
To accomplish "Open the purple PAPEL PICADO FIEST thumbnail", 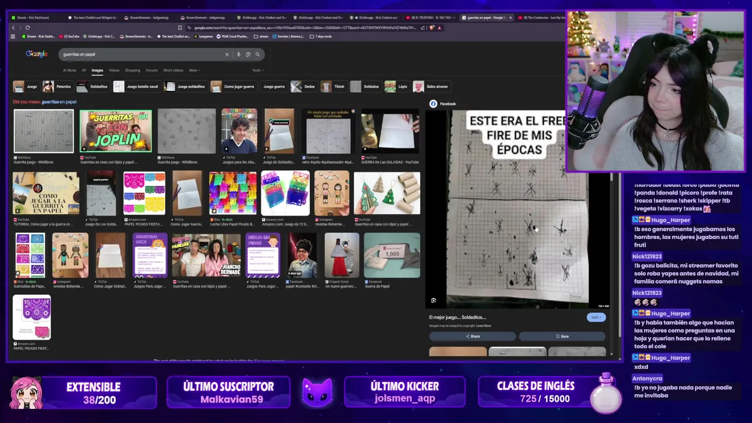I will (32, 317).
